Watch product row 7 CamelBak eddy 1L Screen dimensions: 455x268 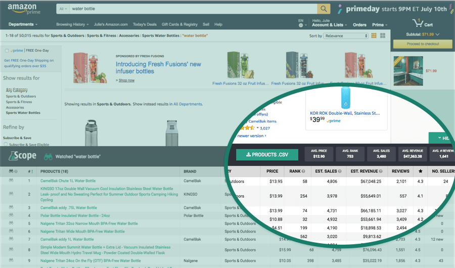pos(11,239)
